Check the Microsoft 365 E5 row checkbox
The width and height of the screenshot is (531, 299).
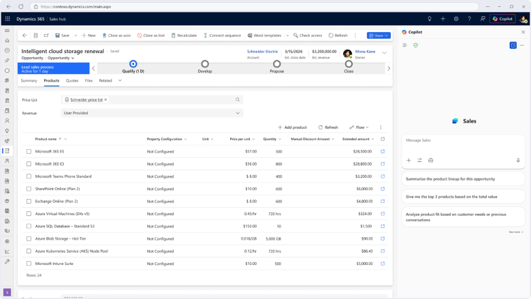(29, 151)
